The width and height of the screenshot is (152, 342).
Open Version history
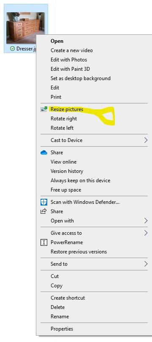tap(67, 171)
